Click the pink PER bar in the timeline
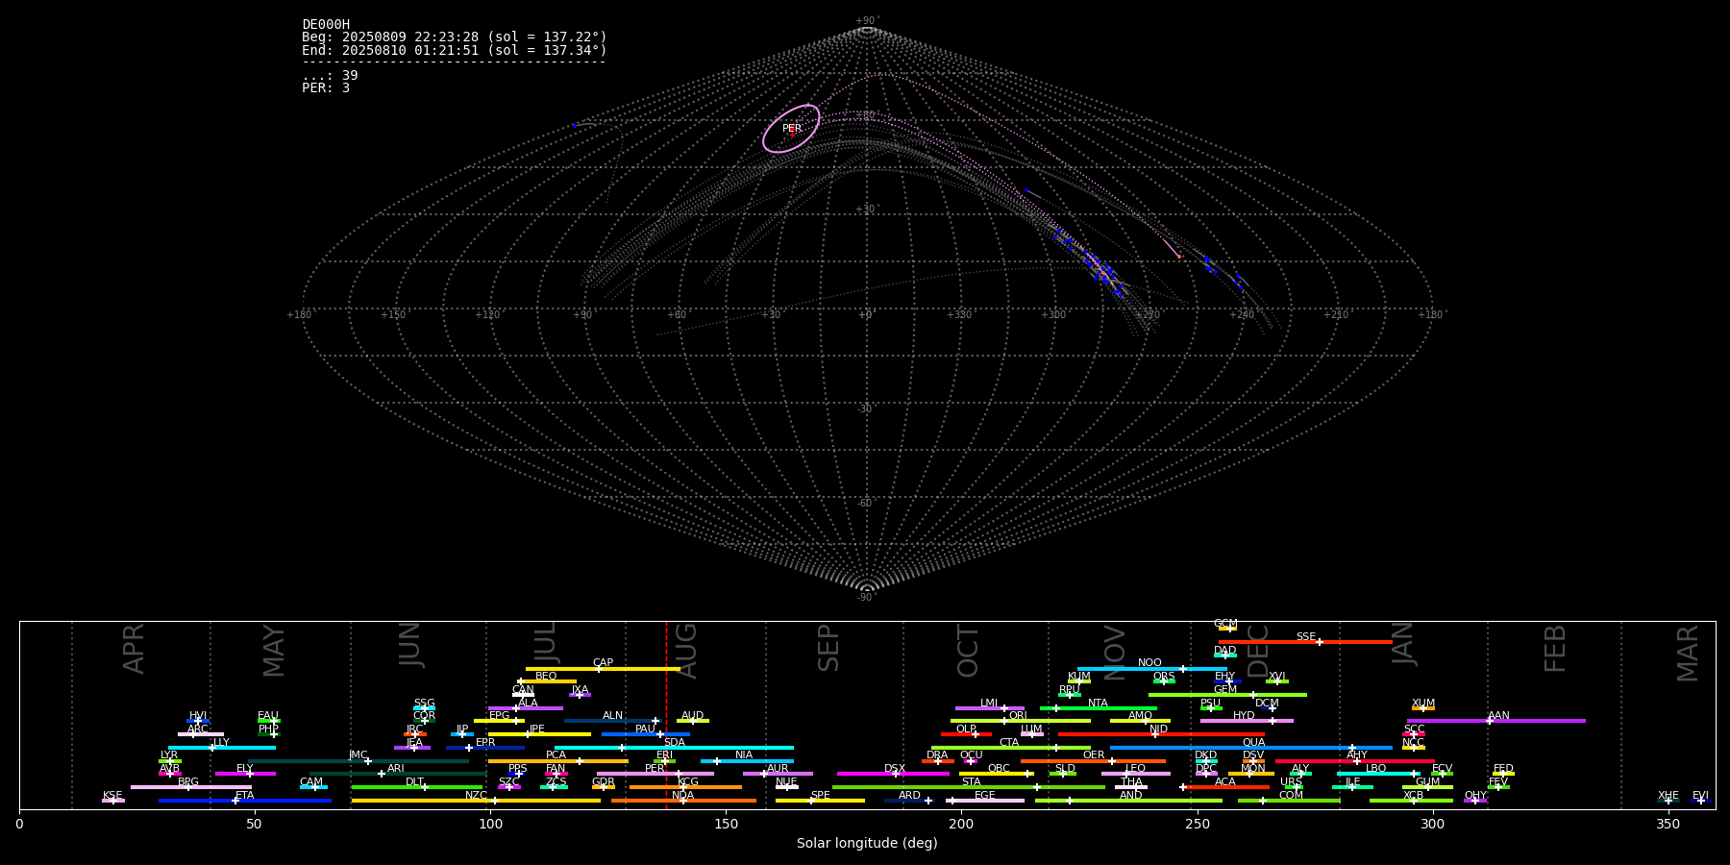Image resolution: width=1730 pixels, height=865 pixels. click(x=655, y=774)
